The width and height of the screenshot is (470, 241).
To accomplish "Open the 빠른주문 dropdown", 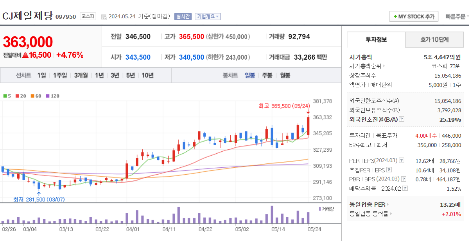I will pyautogui.click(x=457, y=16).
